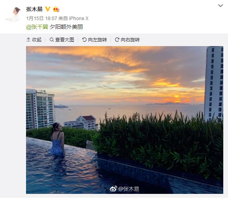Click the orange verified V badge

[x=48, y=9]
